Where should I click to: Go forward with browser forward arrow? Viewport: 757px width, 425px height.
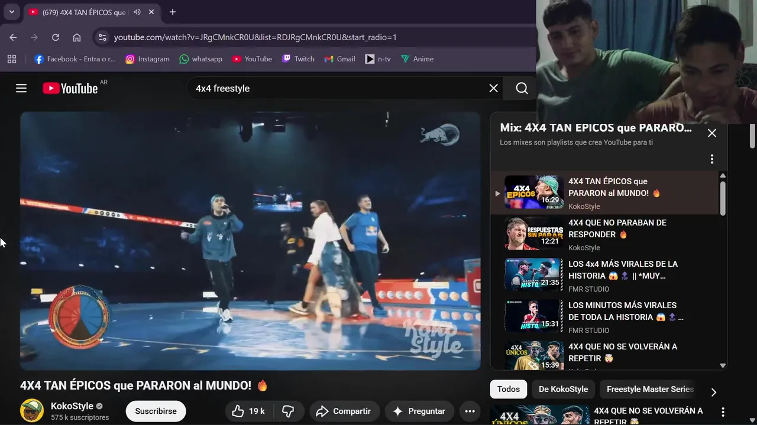(x=34, y=37)
